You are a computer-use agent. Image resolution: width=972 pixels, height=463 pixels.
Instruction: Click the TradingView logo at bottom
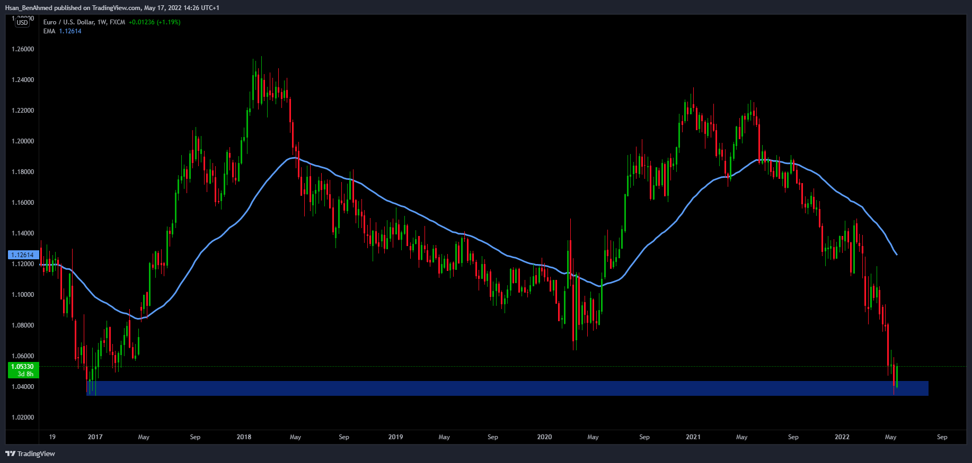(x=30, y=453)
